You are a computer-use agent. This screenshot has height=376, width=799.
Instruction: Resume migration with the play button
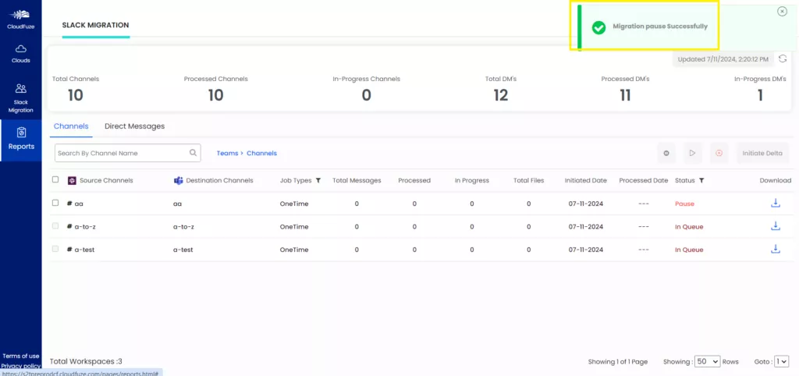tap(693, 153)
